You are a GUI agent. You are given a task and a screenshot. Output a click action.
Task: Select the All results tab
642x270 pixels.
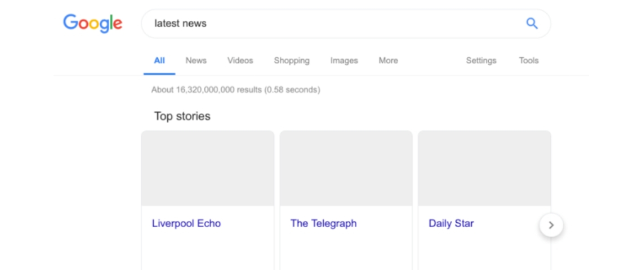(x=159, y=61)
